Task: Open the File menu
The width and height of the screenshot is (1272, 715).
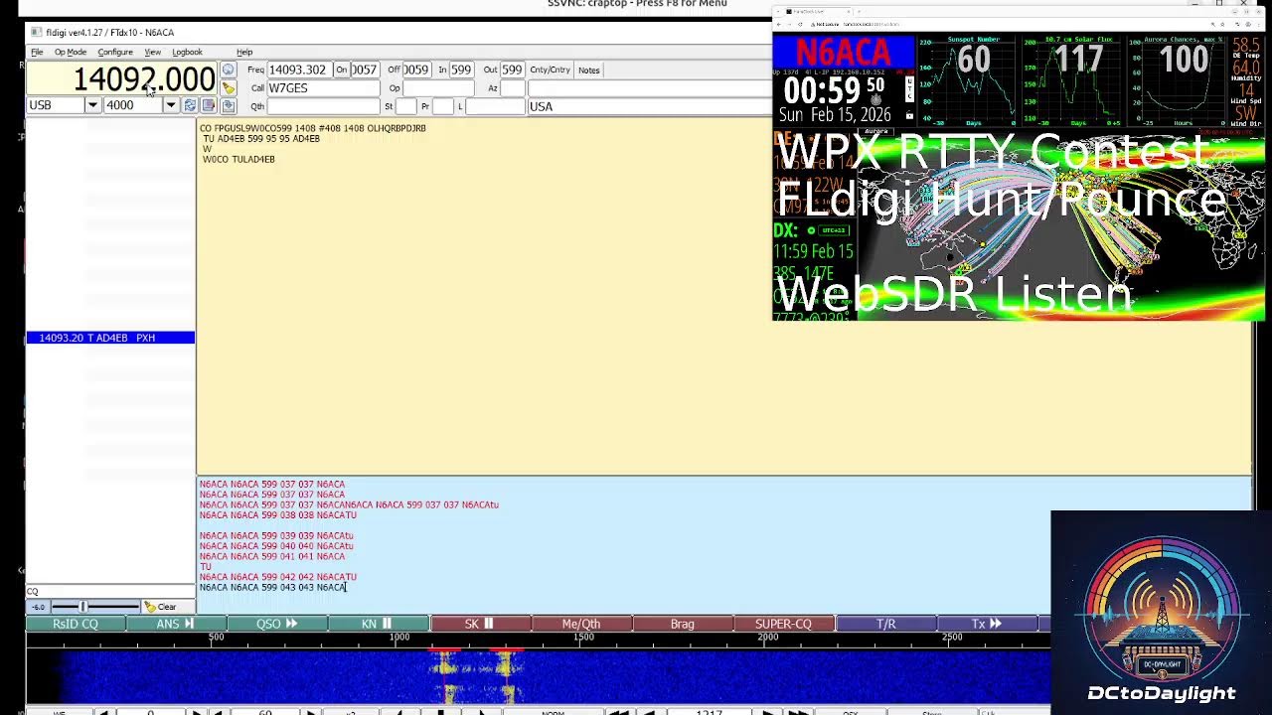Action: [37, 52]
